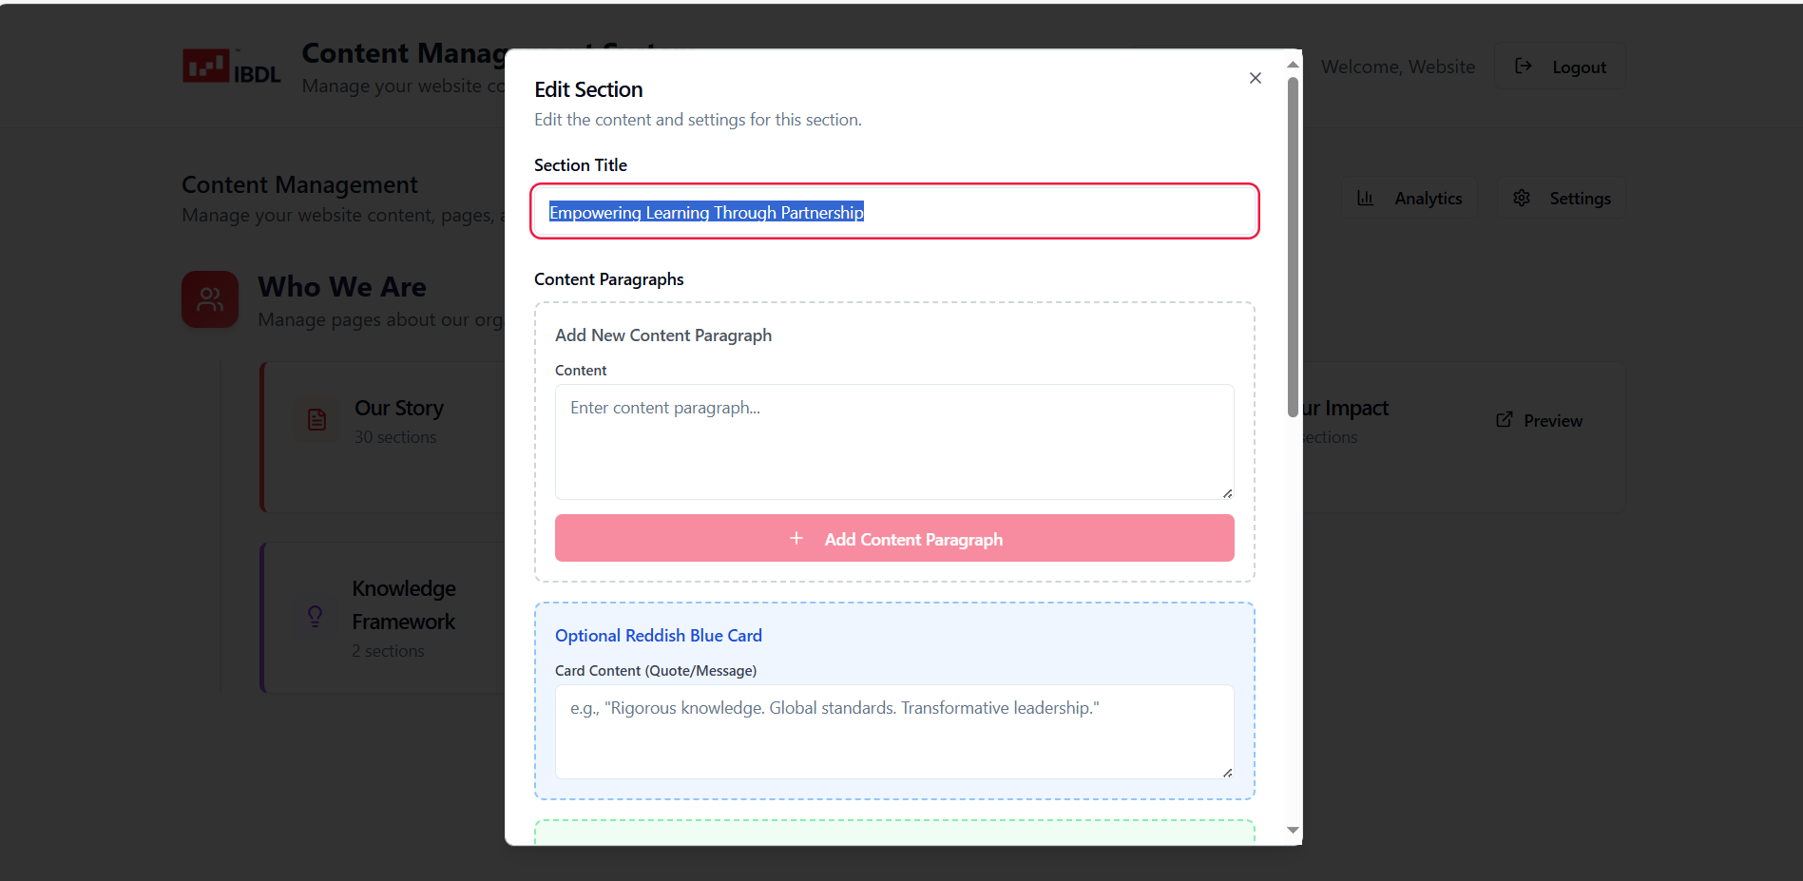Click the Knowledge Framework lightbulb icon
The width and height of the screenshot is (1803, 881).
[316, 616]
